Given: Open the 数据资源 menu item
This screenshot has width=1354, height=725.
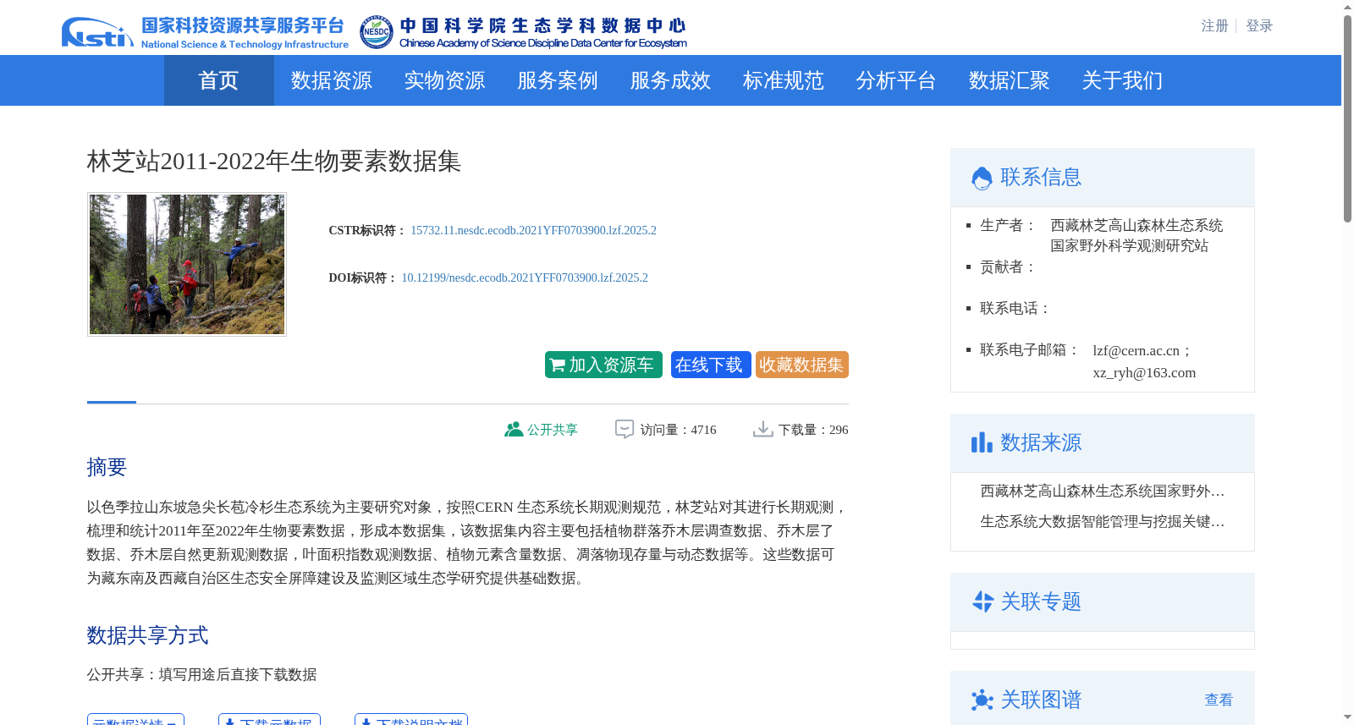Looking at the screenshot, I should coord(331,80).
